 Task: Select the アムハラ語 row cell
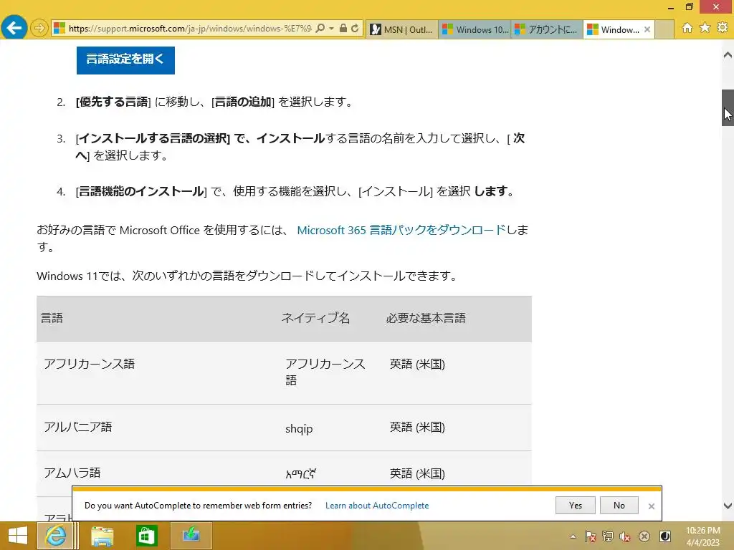click(x=72, y=473)
